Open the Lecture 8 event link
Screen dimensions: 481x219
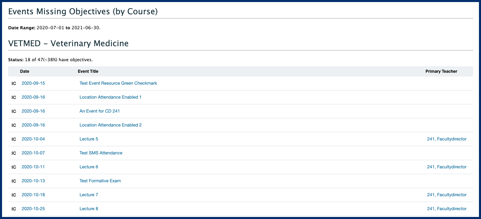click(x=89, y=209)
